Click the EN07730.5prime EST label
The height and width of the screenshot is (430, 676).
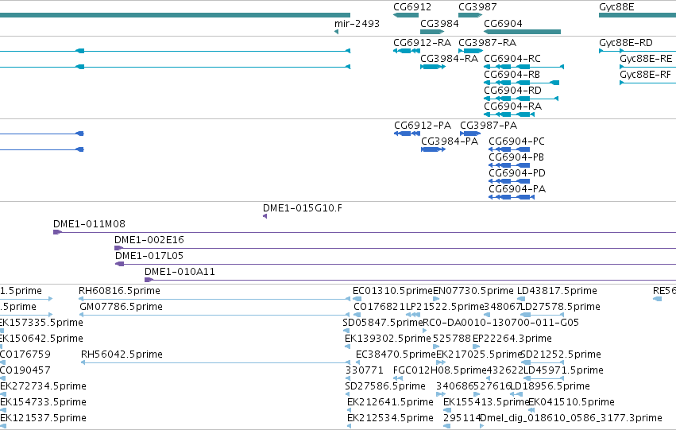(x=473, y=291)
